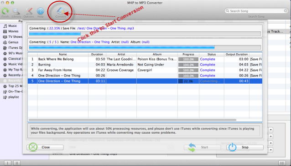Click the blue power Stop icon

click(x=232, y=147)
